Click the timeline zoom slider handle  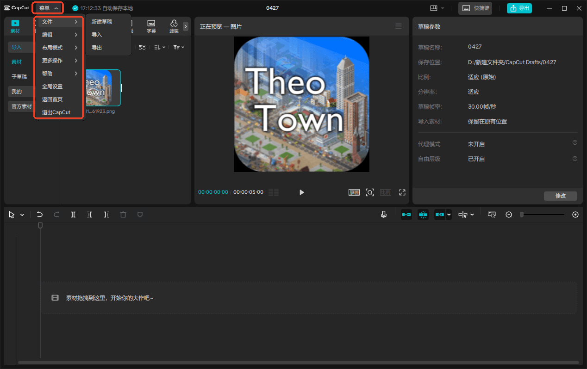[x=522, y=215]
